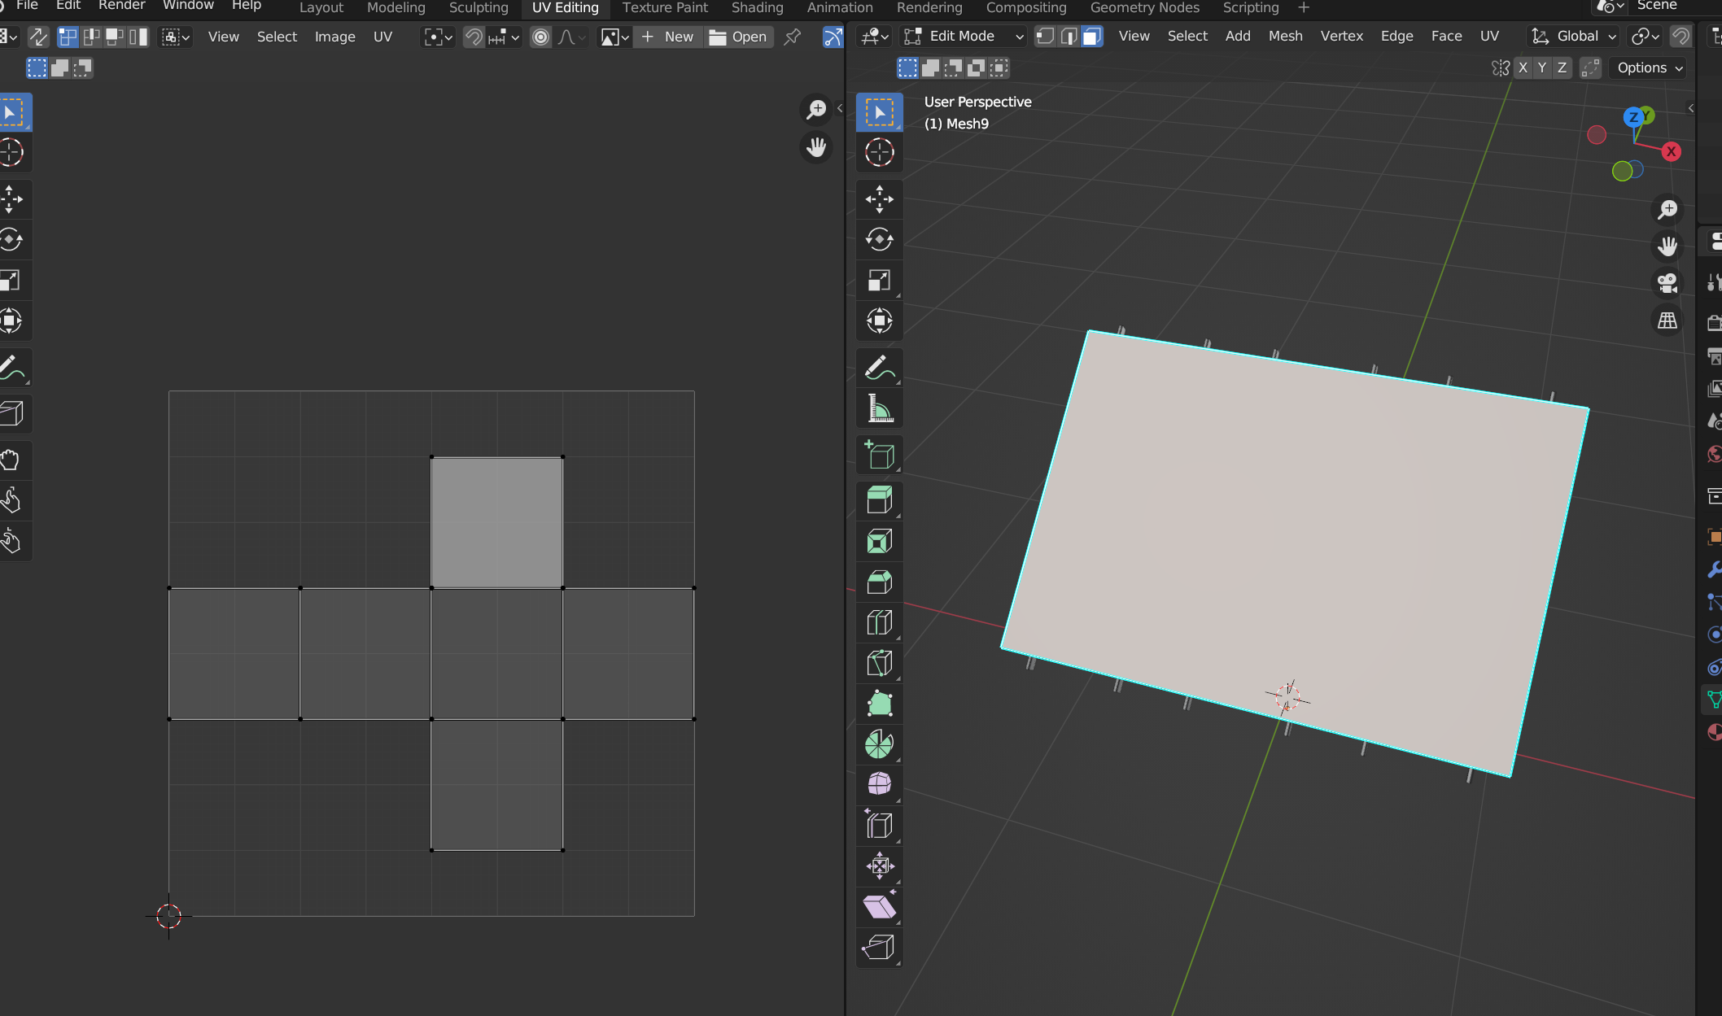Open the Vertex menu

pyautogui.click(x=1341, y=37)
